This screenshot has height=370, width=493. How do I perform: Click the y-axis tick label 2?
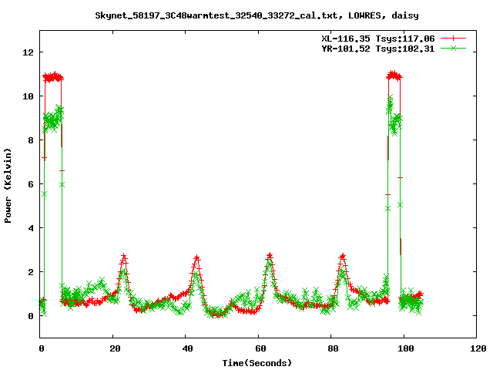[31, 272]
